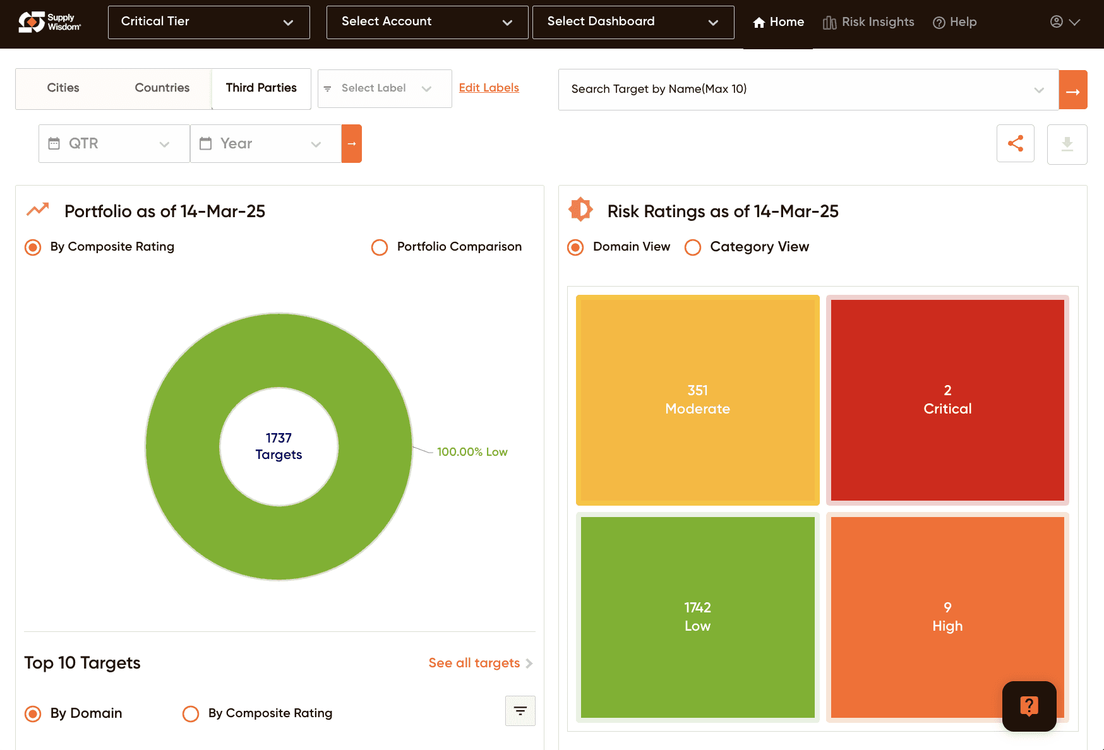
Task: Open the Critical Tier dropdown
Action: point(209,22)
